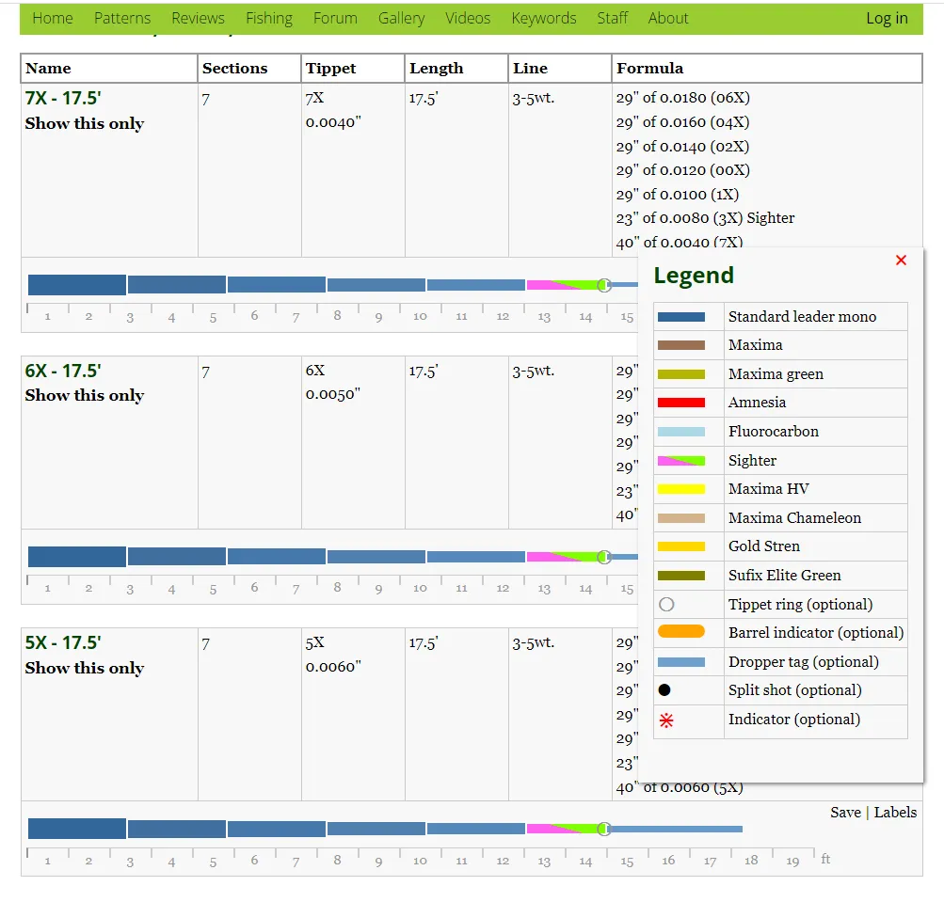Open the Fishing menu item
Screen dimensions: 944x902
(x=269, y=18)
